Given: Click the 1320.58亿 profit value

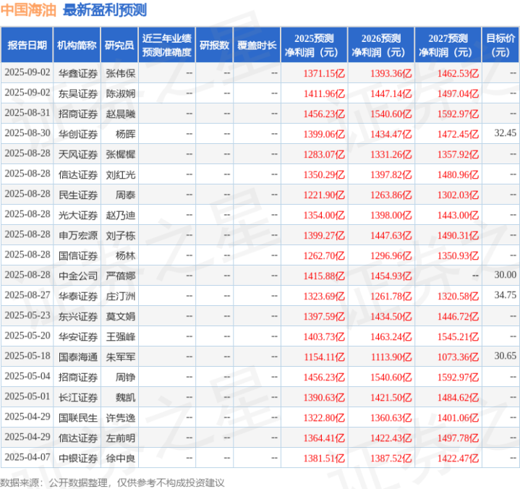Looking at the screenshot, I should click(458, 297).
